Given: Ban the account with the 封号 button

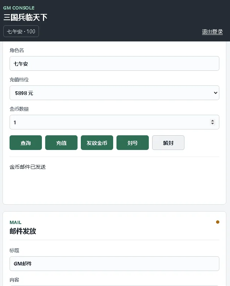Looking at the screenshot, I should [133, 143].
